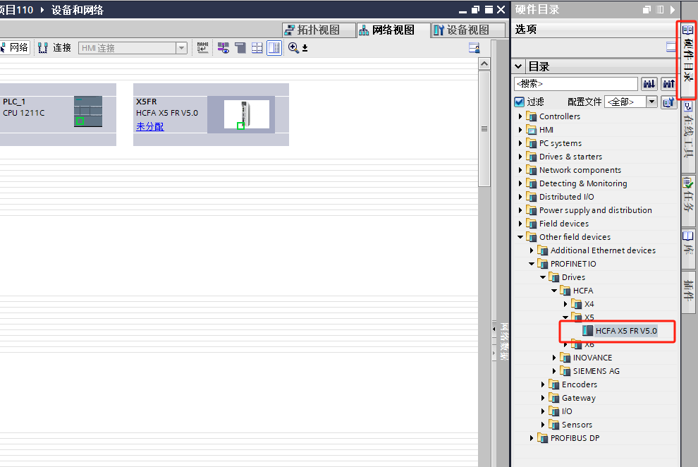Open the 配置文件 profile dropdown
The image size is (698, 467).
click(x=651, y=102)
